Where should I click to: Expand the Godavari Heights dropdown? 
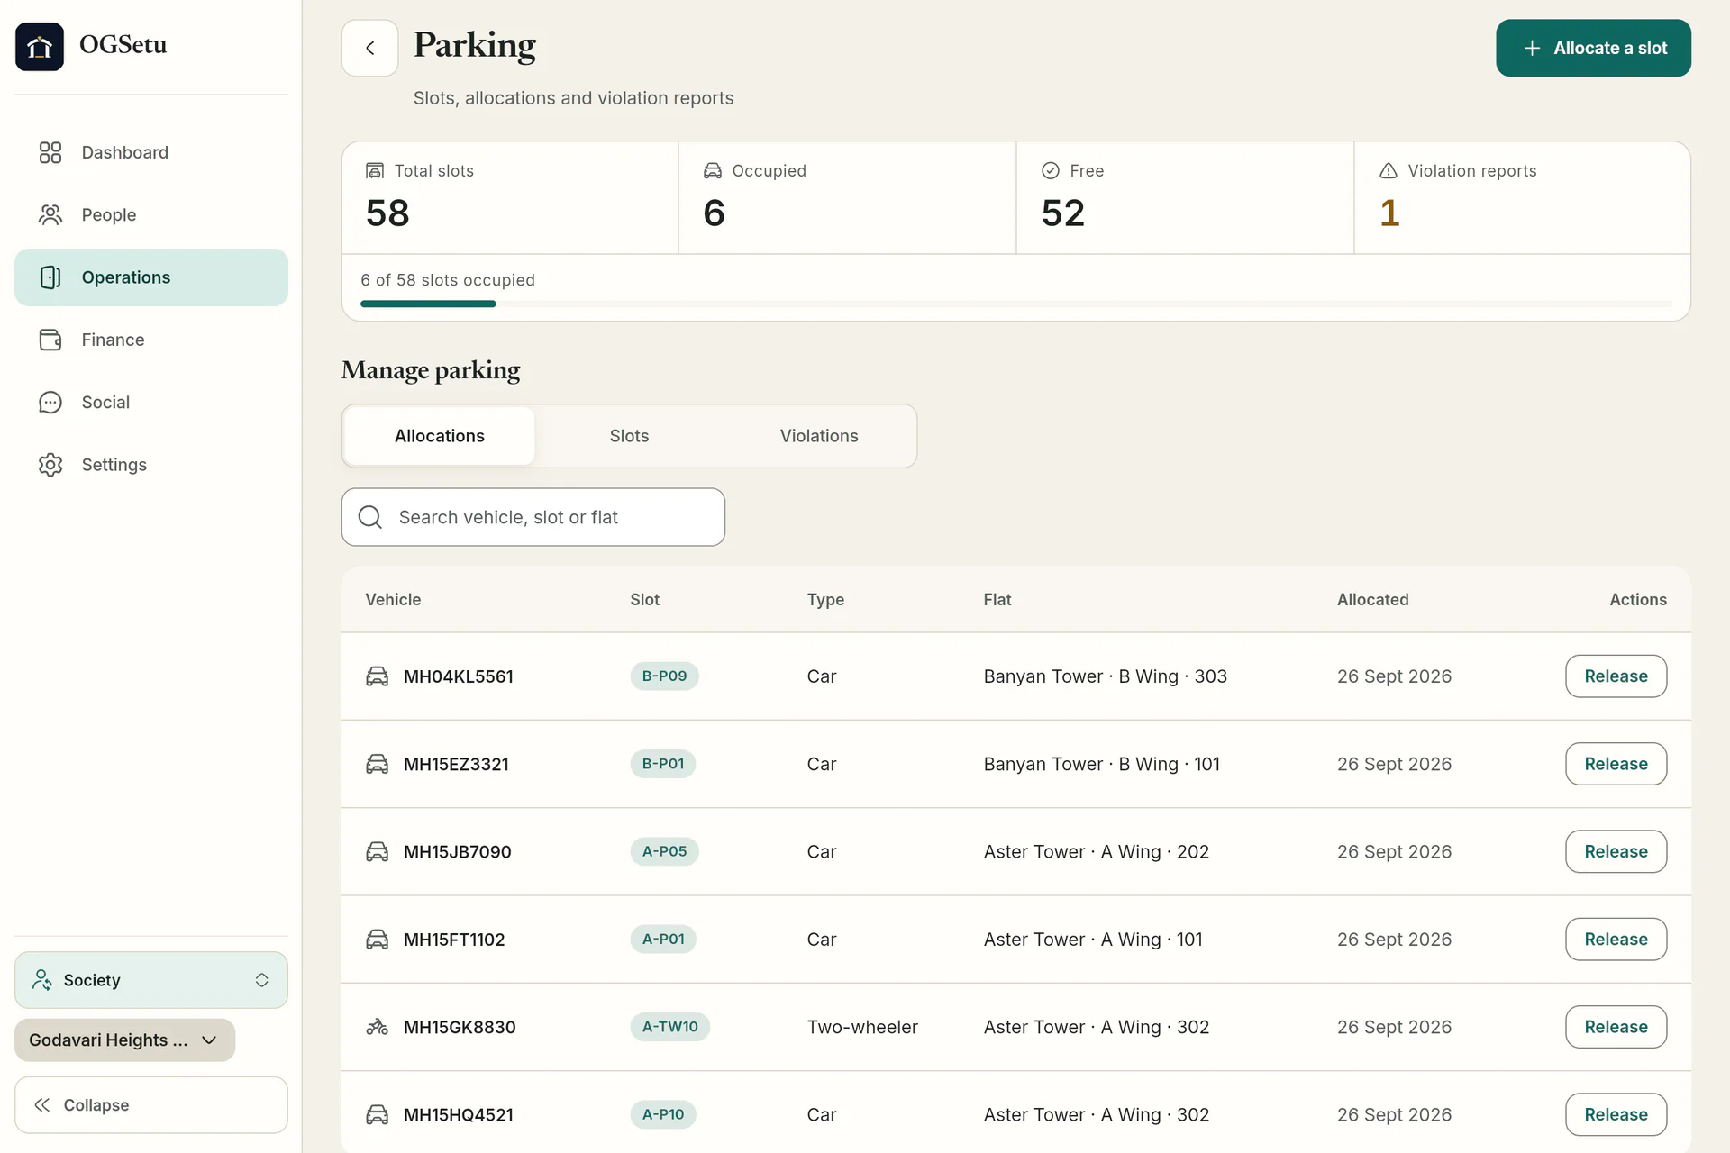tap(124, 1040)
